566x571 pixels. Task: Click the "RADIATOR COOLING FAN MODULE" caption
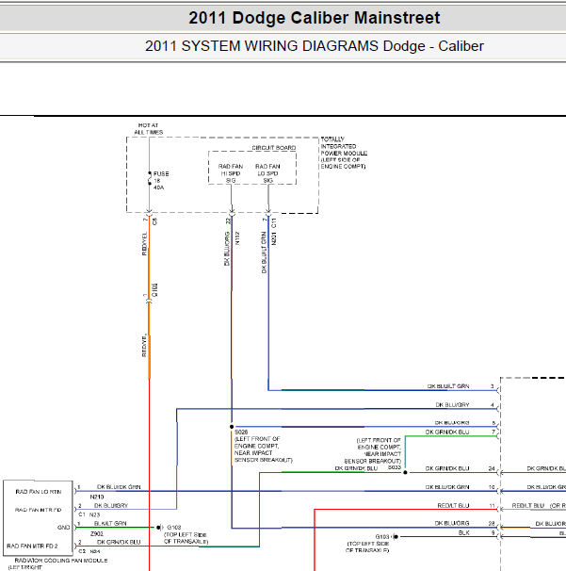point(61,561)
